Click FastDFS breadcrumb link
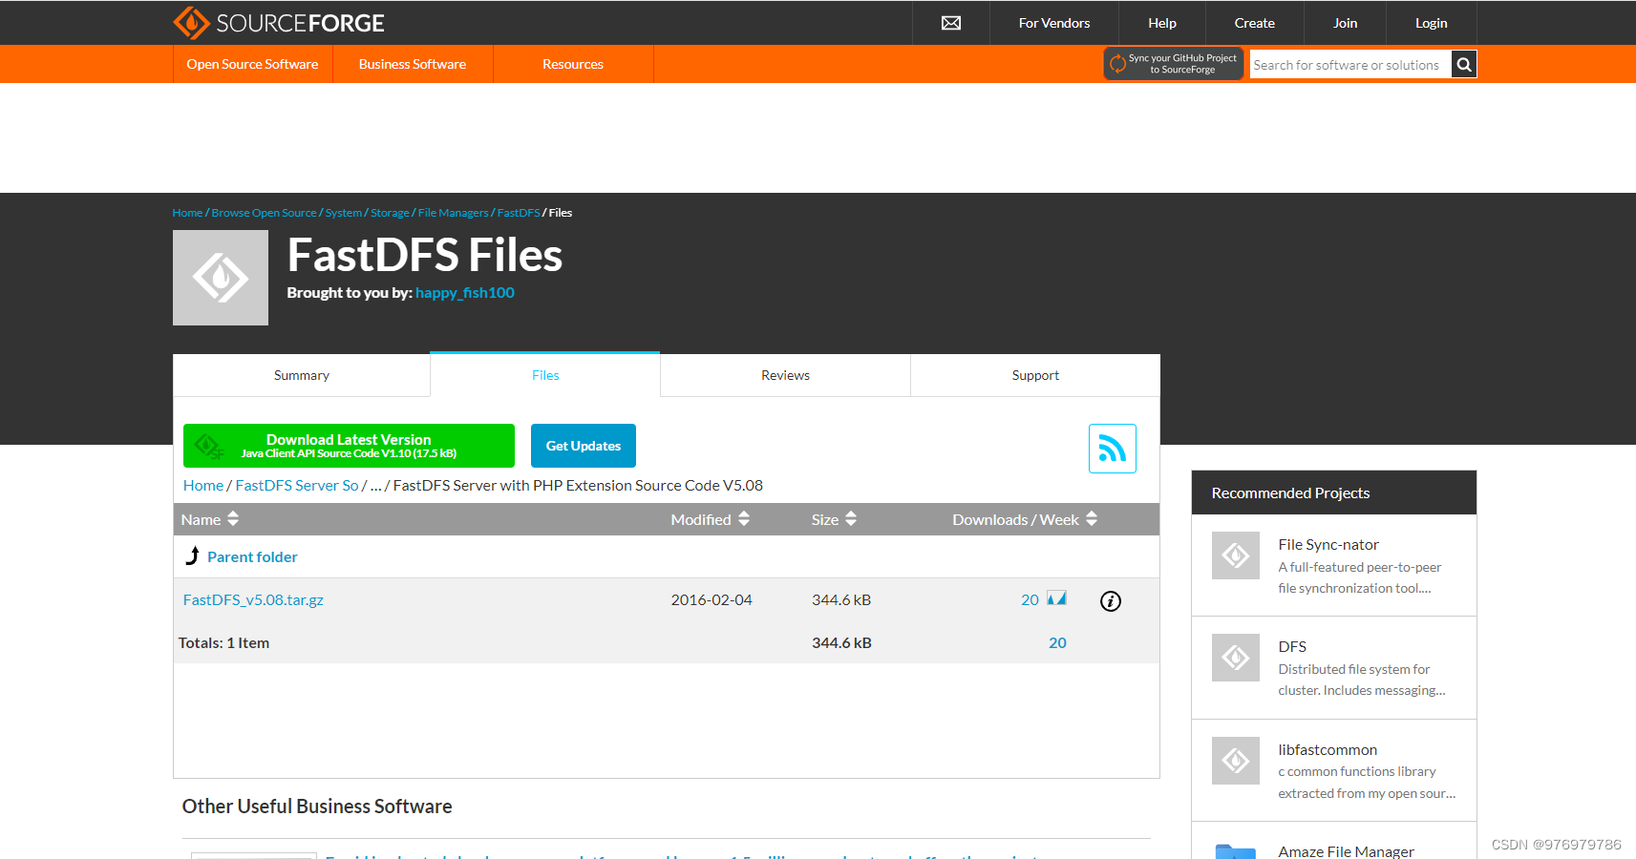1636x859 pixels. (x=519, y=213)
